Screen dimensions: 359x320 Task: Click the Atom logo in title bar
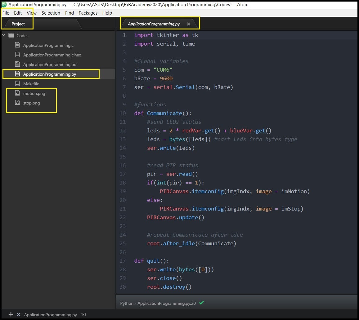[x=4, y=4]
